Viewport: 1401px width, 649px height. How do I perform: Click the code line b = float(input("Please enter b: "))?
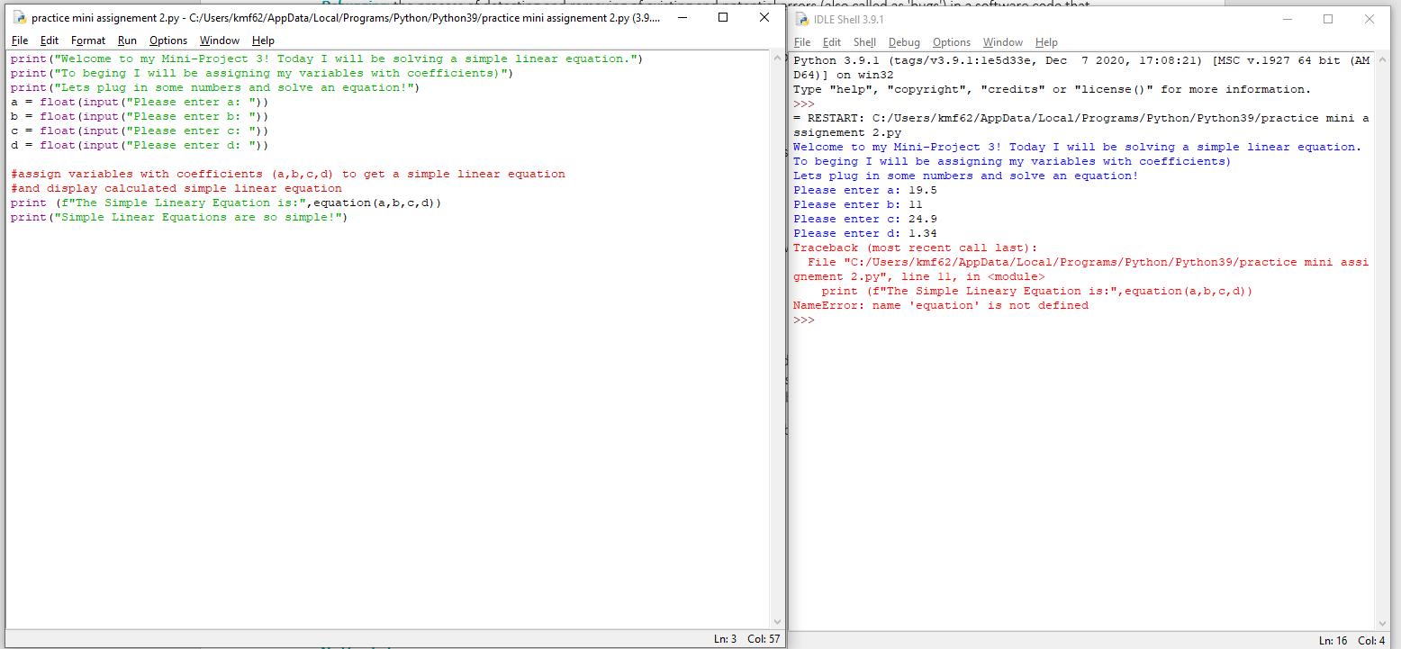139,116
